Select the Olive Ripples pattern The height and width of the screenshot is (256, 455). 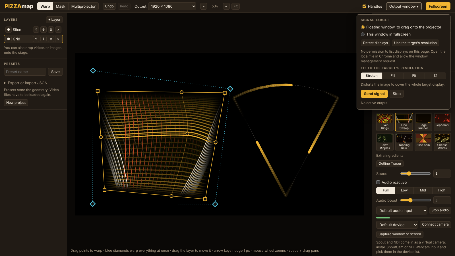(x=385, y=142)
